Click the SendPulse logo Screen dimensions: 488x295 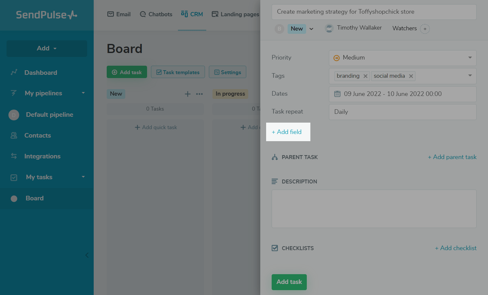(x=47, y=15)
